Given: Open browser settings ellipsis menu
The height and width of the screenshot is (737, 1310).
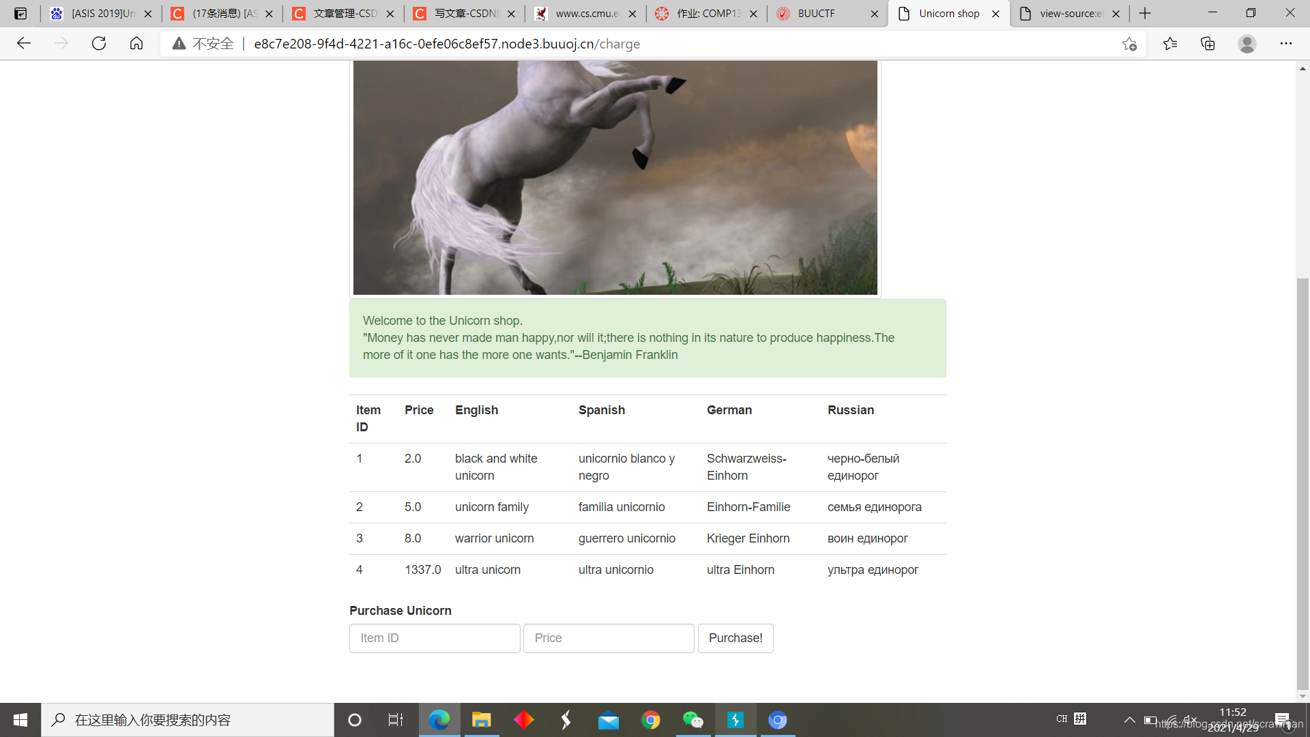Looking at the screenshot, I should [1285, 44].
